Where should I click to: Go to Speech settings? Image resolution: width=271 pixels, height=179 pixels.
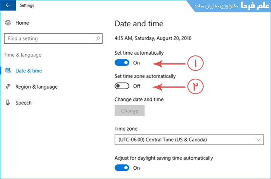click(24, 103)
